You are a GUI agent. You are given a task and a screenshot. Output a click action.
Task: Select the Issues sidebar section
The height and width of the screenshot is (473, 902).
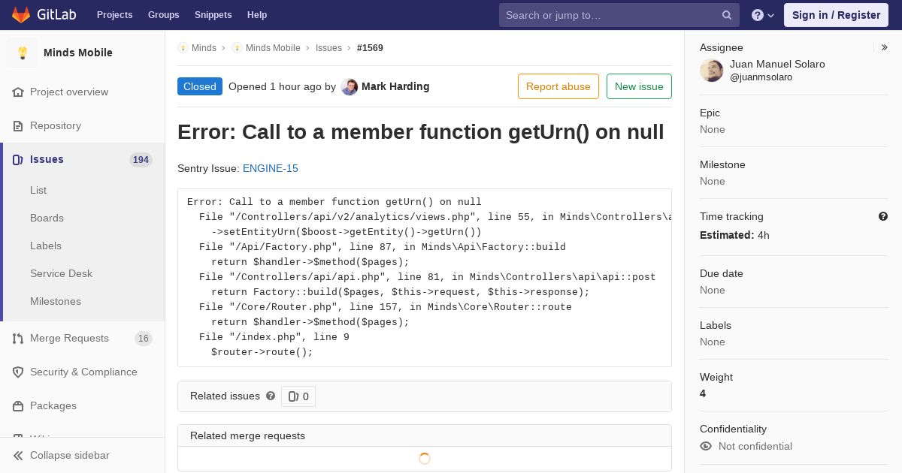pyautogui.click(x=83, y=159)
